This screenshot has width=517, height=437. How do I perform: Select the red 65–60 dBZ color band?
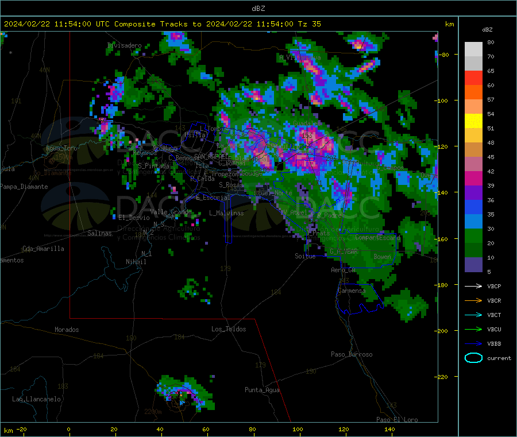pyautogui.click(x=473, y=78)
